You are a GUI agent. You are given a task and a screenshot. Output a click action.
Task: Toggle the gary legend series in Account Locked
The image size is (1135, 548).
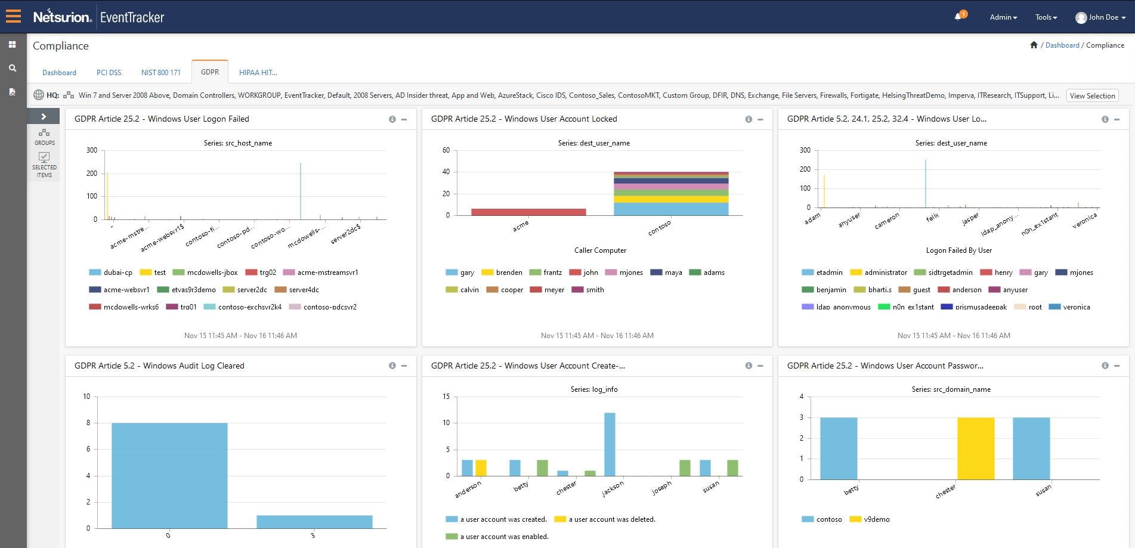460,273
